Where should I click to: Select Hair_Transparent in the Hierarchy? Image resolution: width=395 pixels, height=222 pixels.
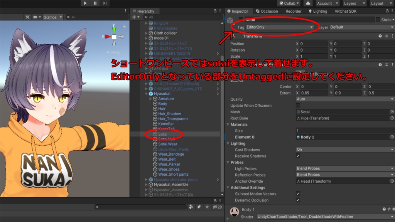[x=173, y=119]
